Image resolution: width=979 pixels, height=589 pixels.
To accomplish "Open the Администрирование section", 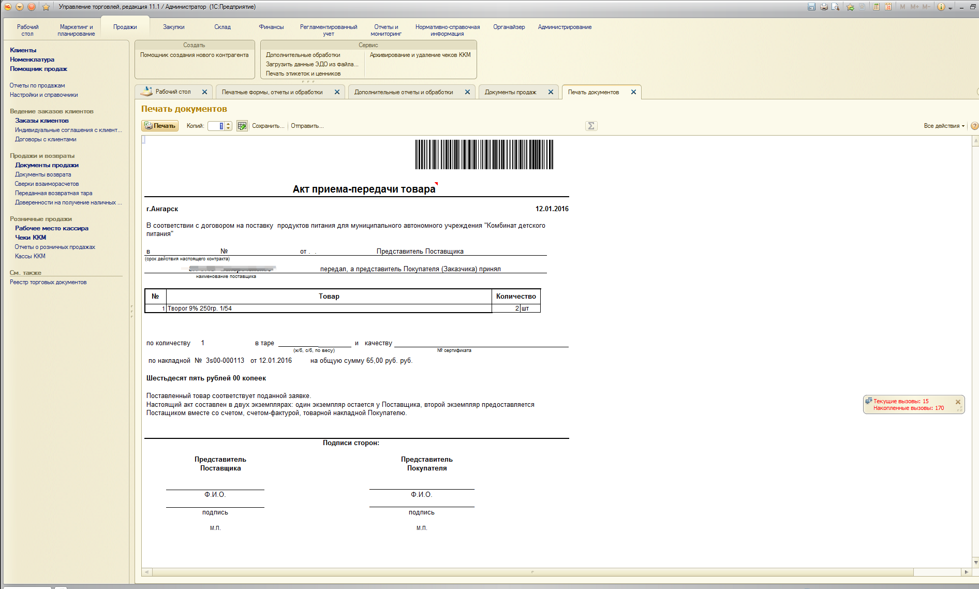I will (565, 27).
